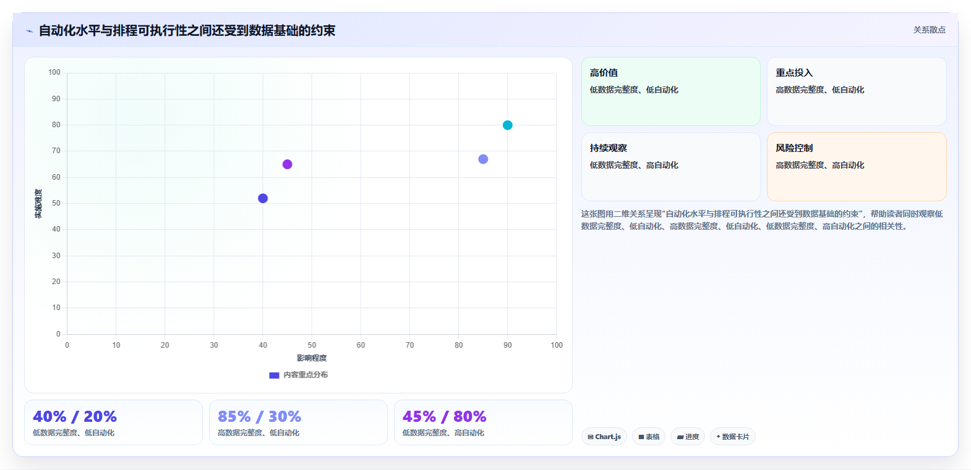Click the y-axis tick label 30
Viewport: 971px width, 470px height.
[56, 256]
